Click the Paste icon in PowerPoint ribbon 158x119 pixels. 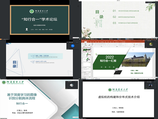(82, 44)
